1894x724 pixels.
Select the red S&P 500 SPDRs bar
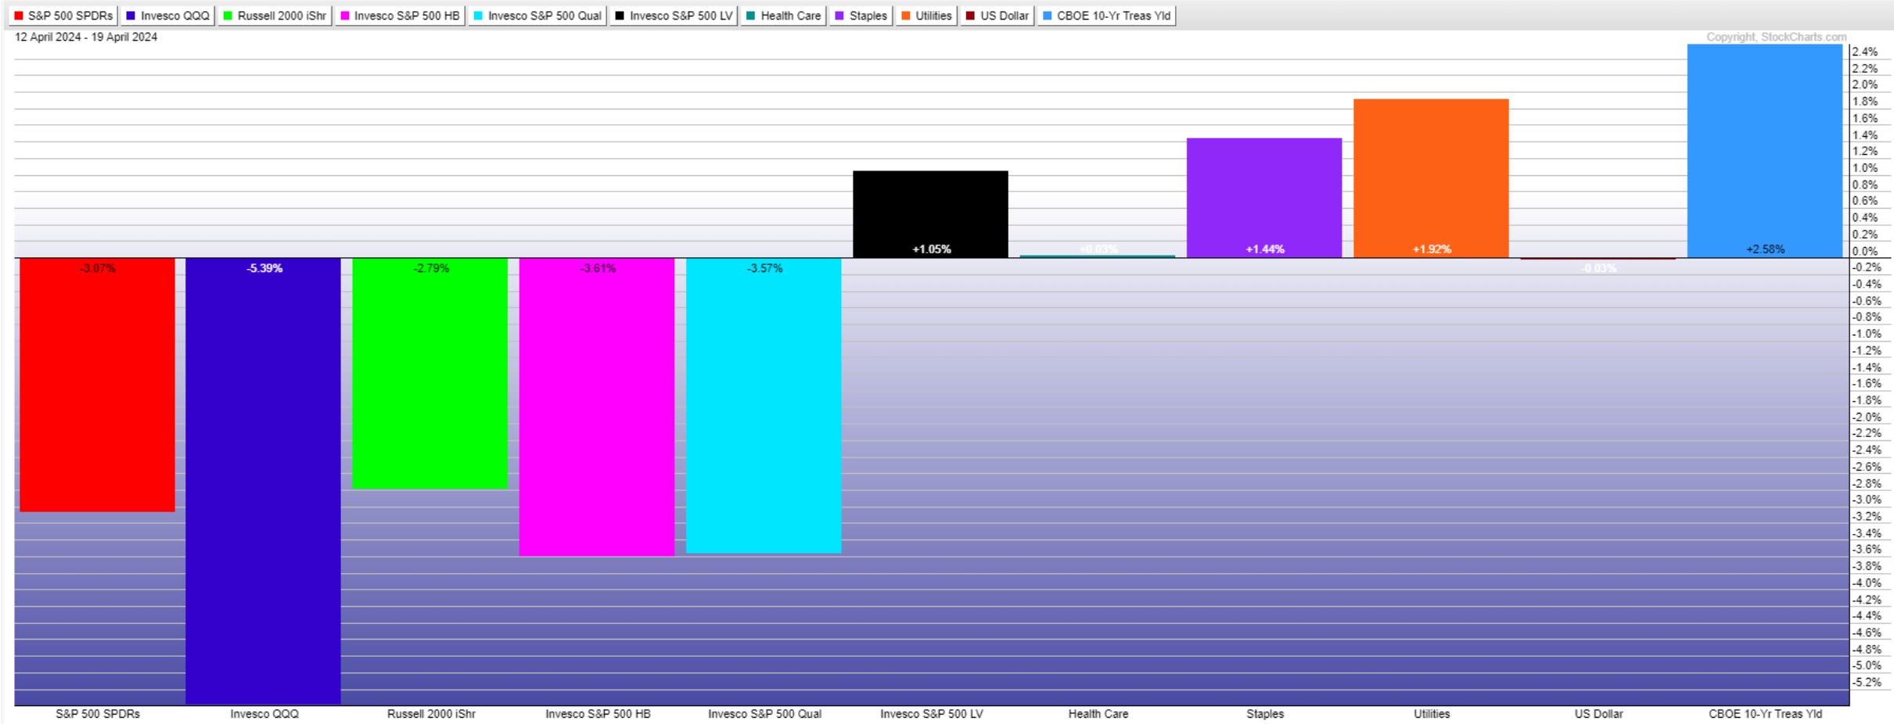click(x=97, y=385)
